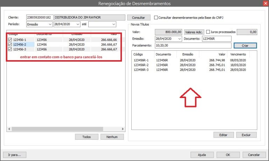Click the Editar button
The height and width of the screenshot is (161, 269).
[x=223, y=135]
